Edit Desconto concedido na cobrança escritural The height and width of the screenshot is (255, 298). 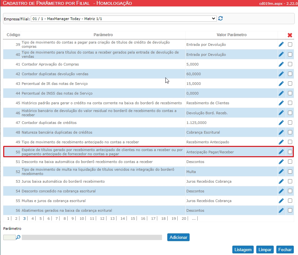coord(281,191)
